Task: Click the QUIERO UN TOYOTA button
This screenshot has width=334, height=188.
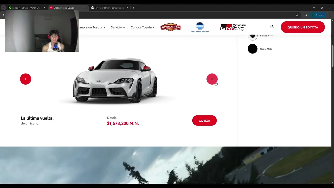Action: [x=303, y=27]
